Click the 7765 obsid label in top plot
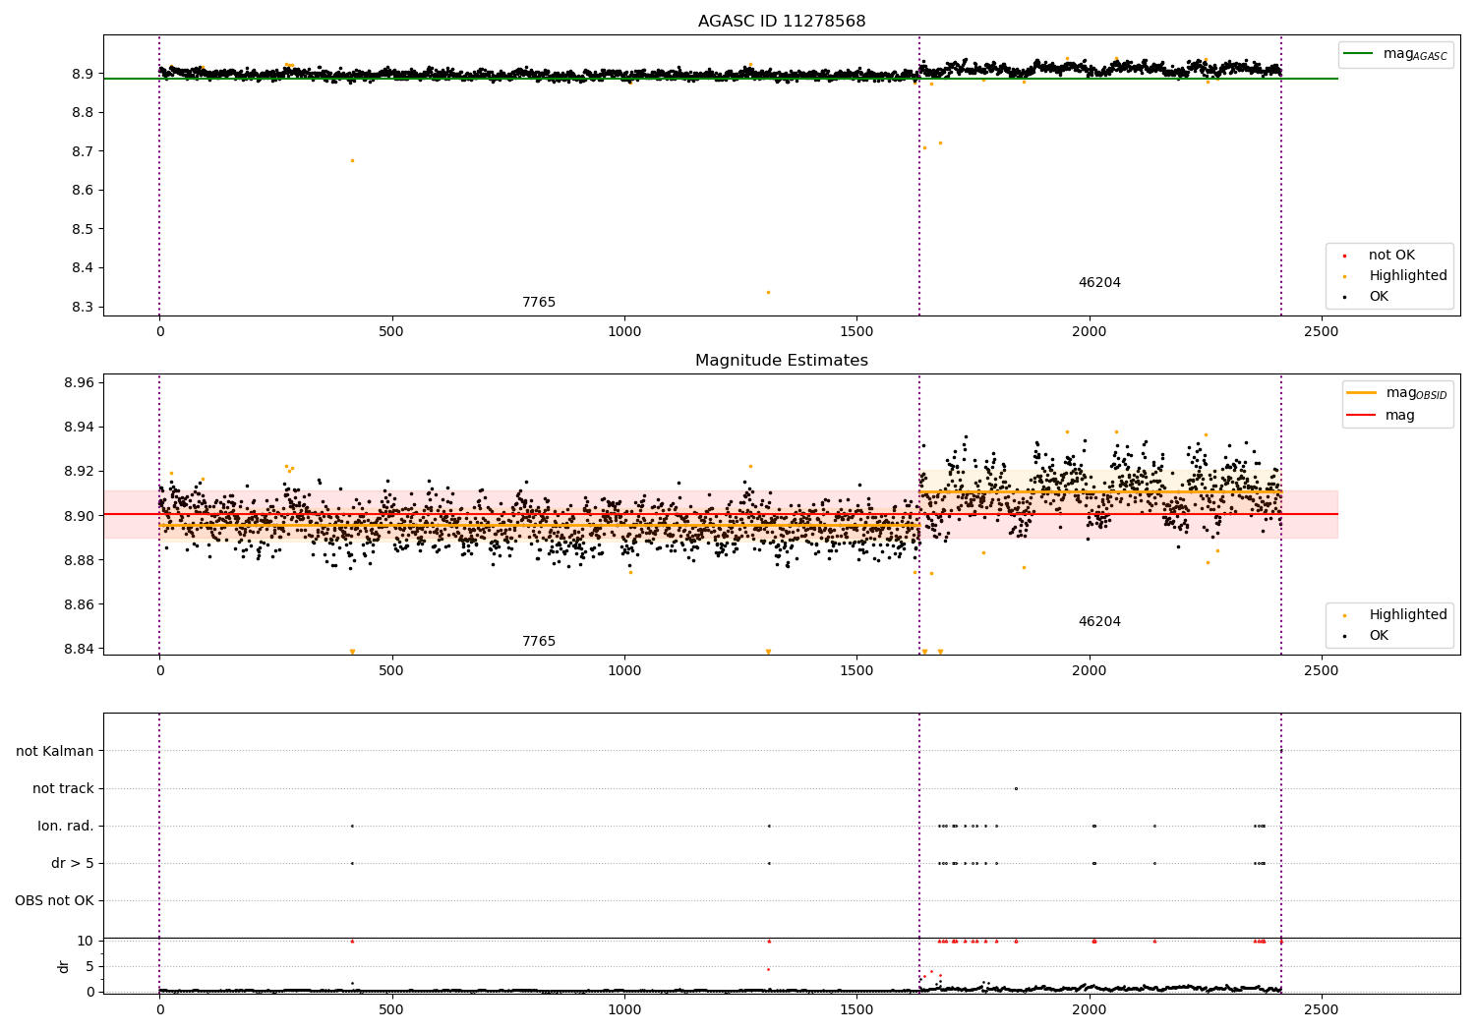 pos(539,303)
